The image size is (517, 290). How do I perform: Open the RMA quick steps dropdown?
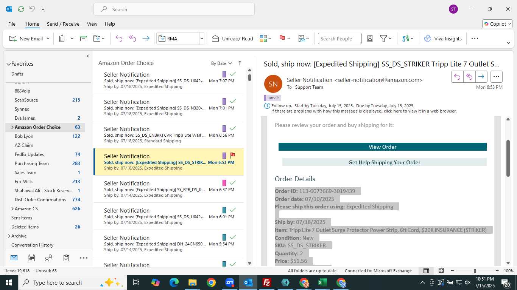pos(202,39)
